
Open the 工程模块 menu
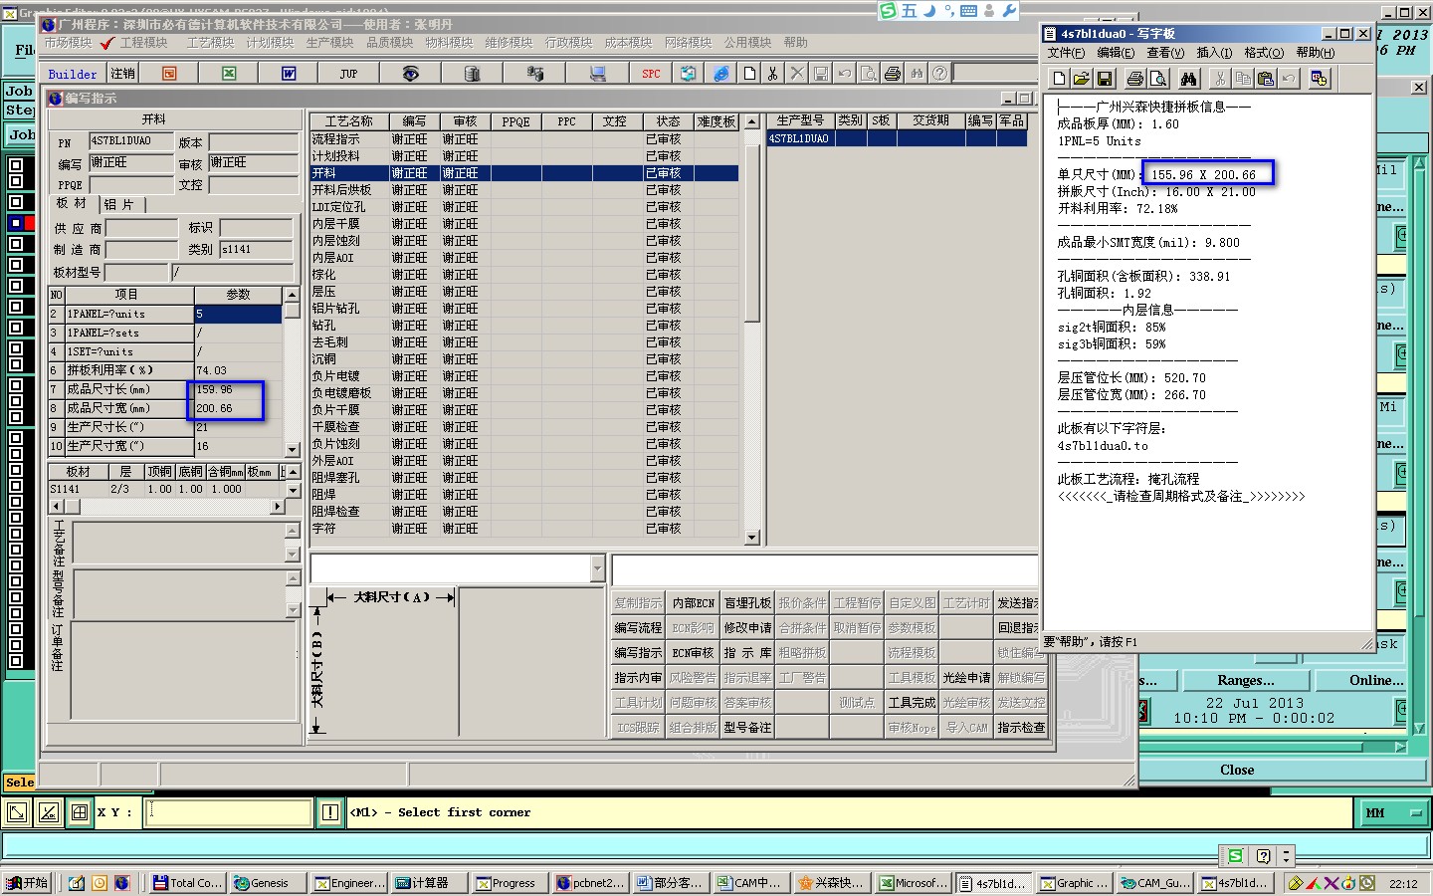(143, 43)
